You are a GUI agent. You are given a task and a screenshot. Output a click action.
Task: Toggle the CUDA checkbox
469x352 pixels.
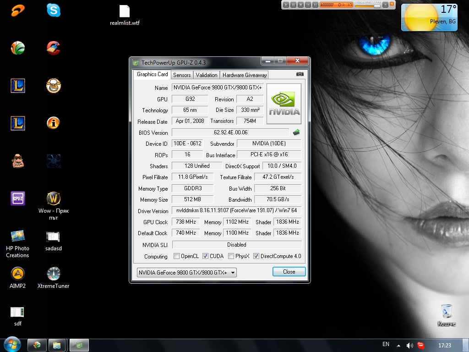(205, 256)
